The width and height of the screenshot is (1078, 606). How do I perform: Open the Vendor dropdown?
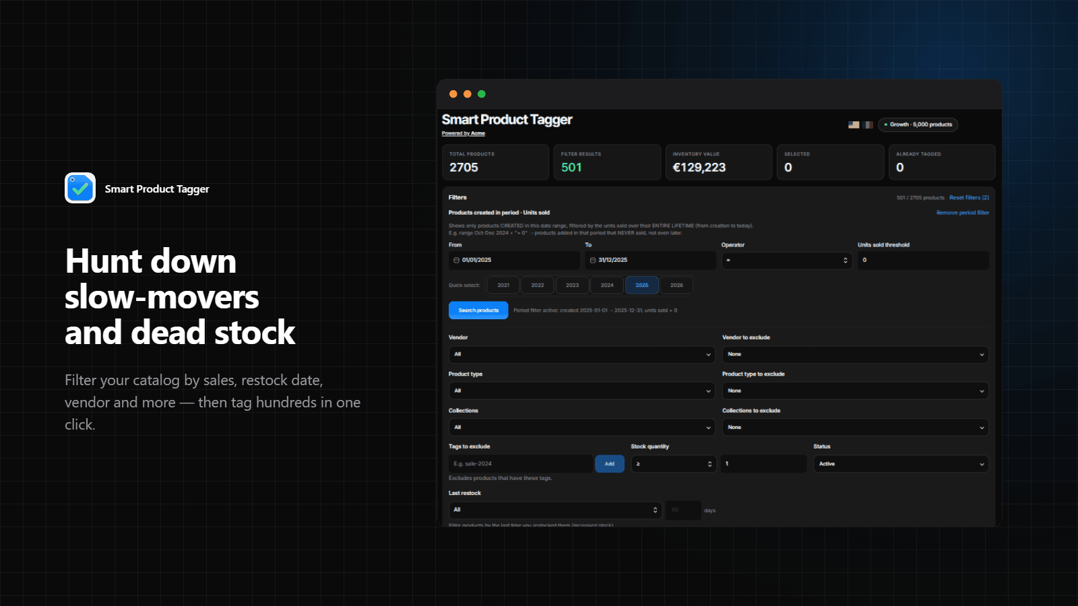pyautogui.click(x=581, y=354)
